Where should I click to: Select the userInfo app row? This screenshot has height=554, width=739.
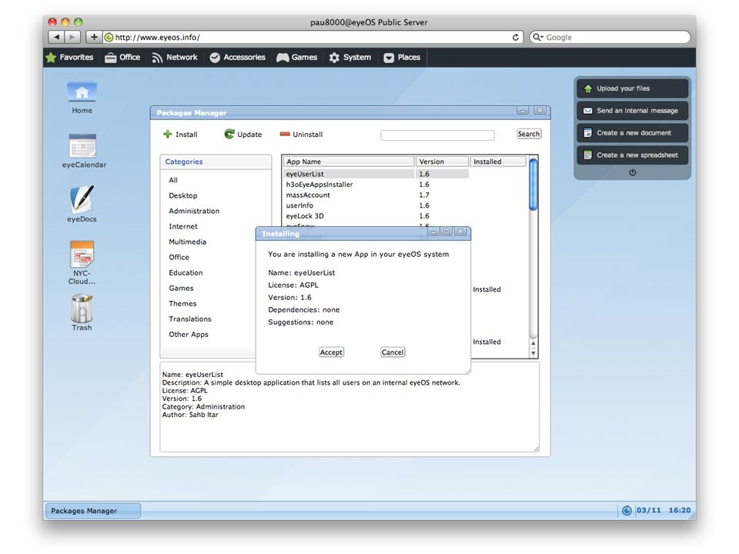click(376, 205)
